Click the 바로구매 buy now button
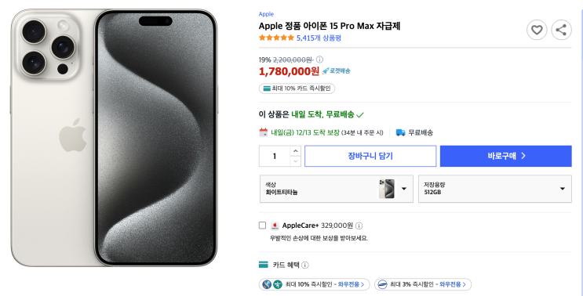Screen dimensions: 583x296 [505, 156]
